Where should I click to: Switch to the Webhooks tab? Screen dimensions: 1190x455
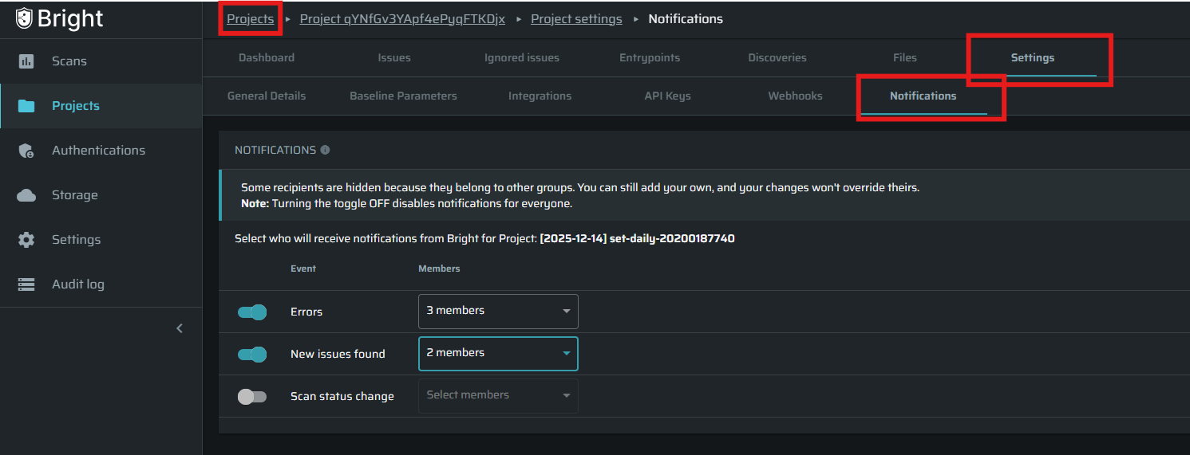[795, 96]
